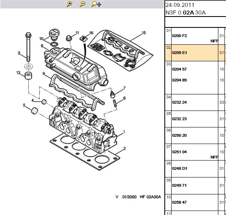Click diagram callout number 9 cover gasket
Viewport: 226px width, 215px height.
click(x=44, y=73)
